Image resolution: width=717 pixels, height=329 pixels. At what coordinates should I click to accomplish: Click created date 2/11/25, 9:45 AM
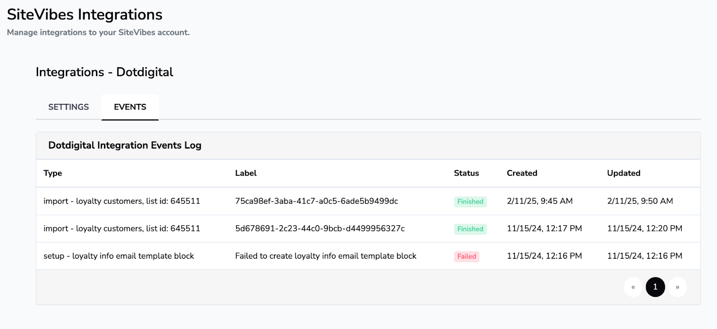point(540,201)
